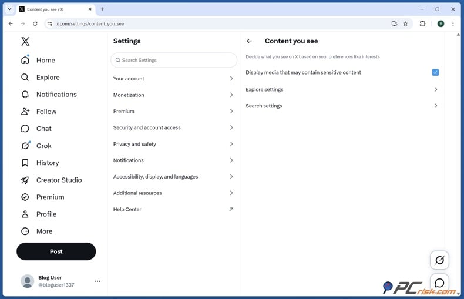Open the Notifications bell icon in the sidebar
This screenshot has height=299, width=464.
(x=25, y=95)
